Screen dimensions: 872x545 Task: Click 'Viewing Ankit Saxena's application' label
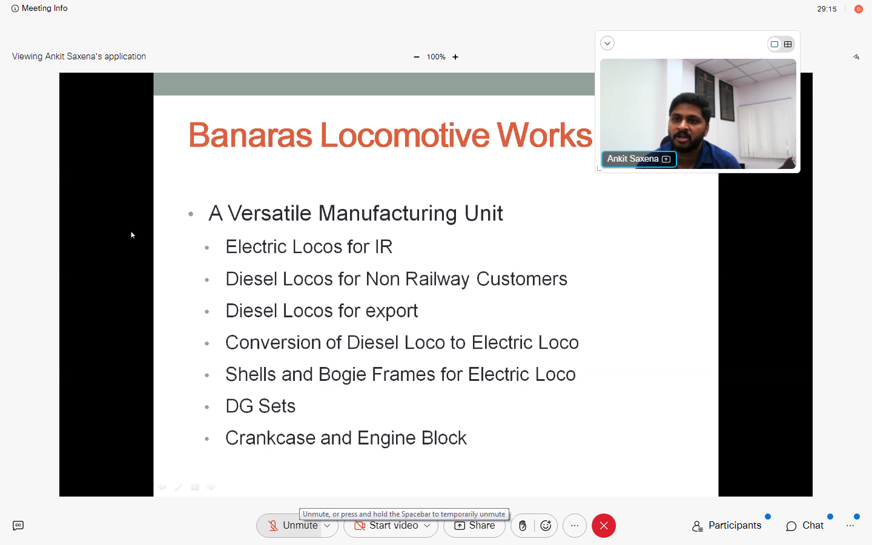pyautogui.click(x=79, y=56)
